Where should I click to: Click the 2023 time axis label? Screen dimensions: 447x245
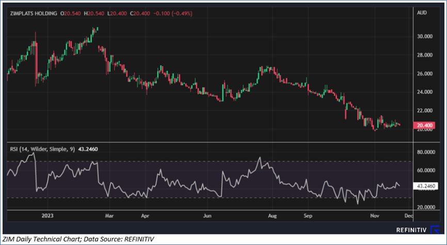pos(47,216)
